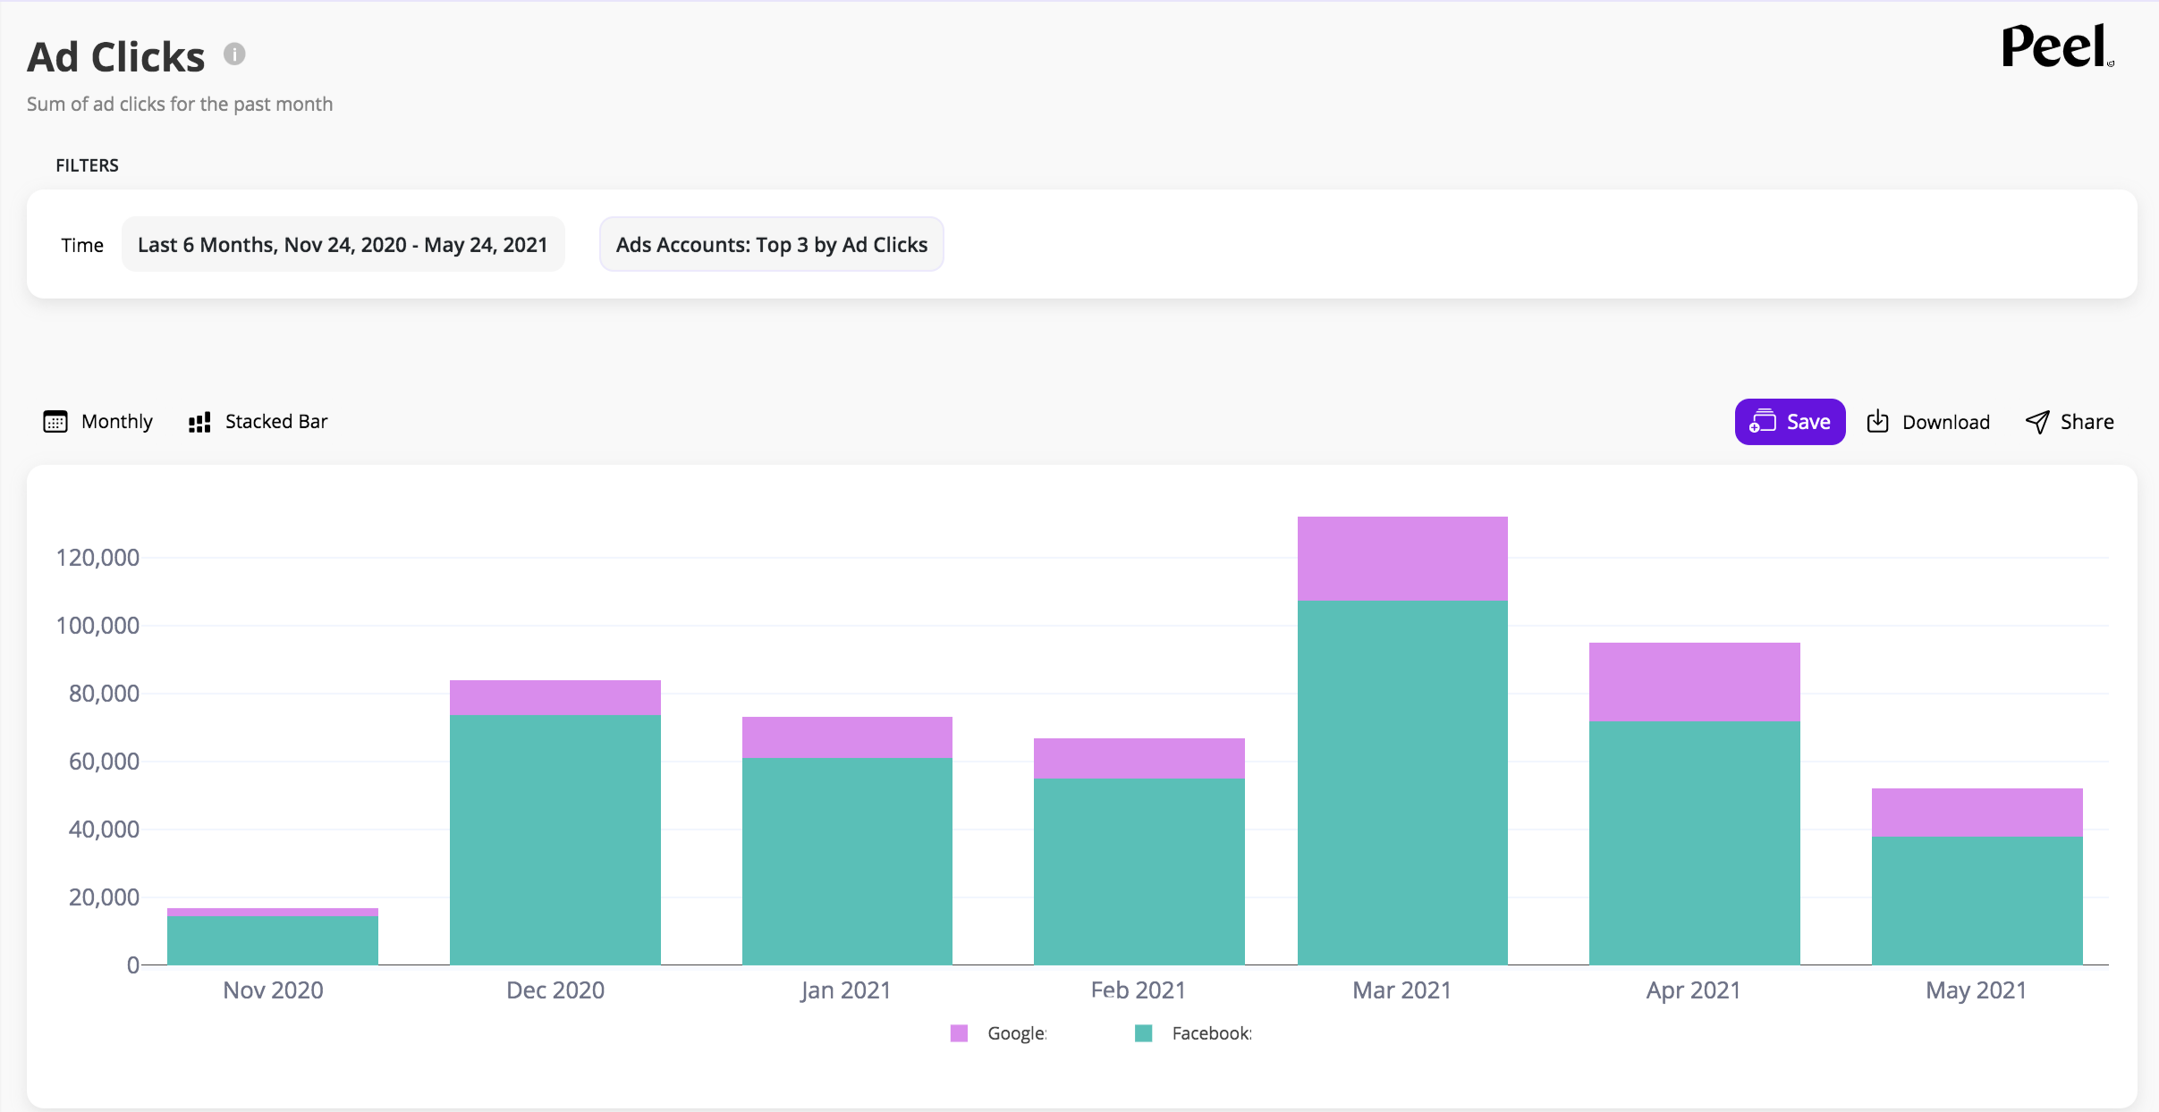2159x1112 pixels.
Task: Open the Ads Accounts filter dropdown
Action: pos(771,245)
